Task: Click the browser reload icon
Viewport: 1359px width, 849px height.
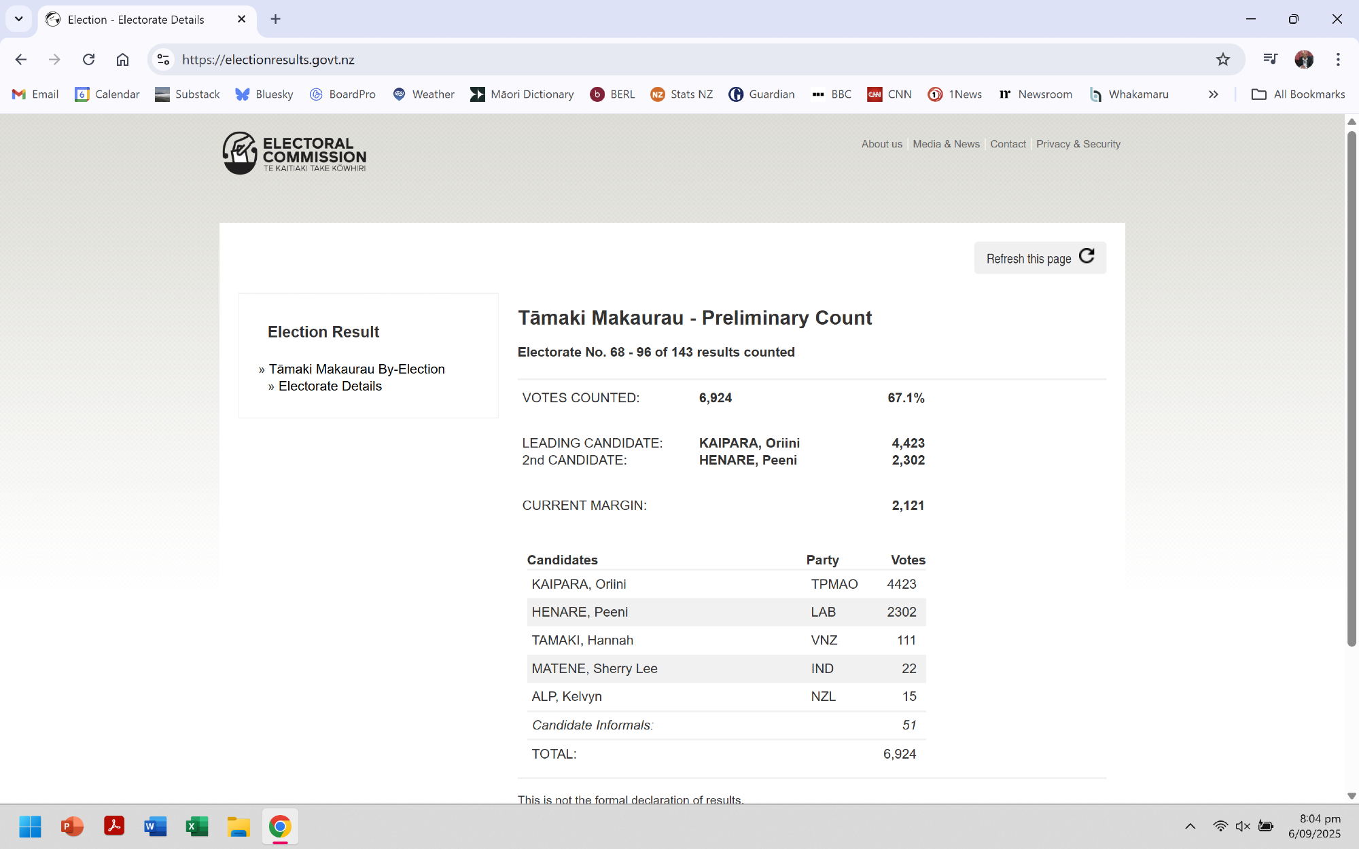Action: pyautogui.click(x=88, y=60)
